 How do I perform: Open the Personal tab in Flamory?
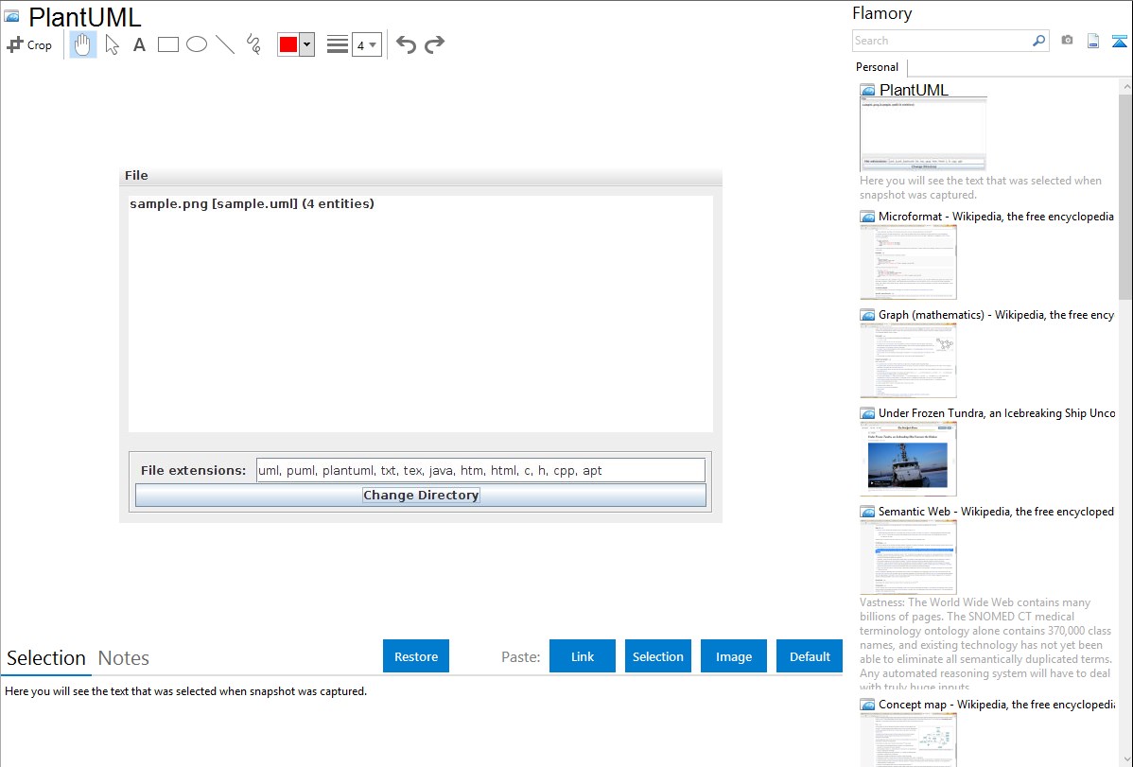coord(877,67)
